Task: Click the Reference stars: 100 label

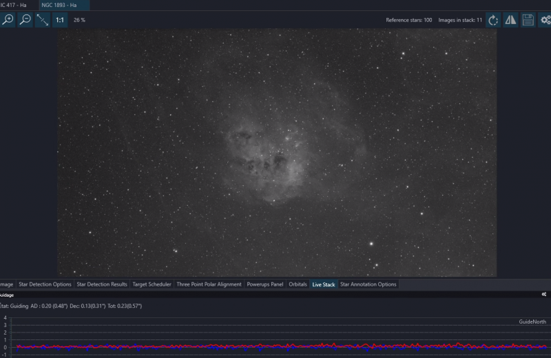Action: click(409, 20)
